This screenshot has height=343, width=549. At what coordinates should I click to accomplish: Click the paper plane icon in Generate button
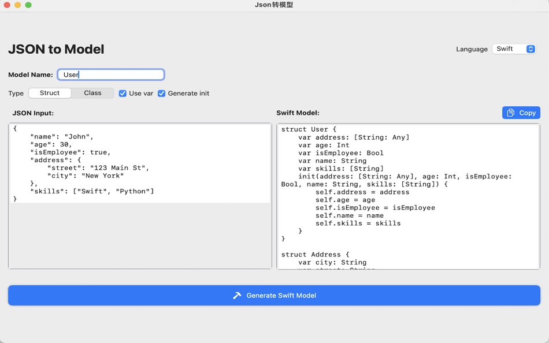[x=237, y=295]
